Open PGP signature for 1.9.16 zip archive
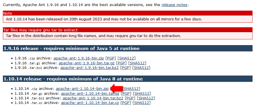 [x=111, y=58]
